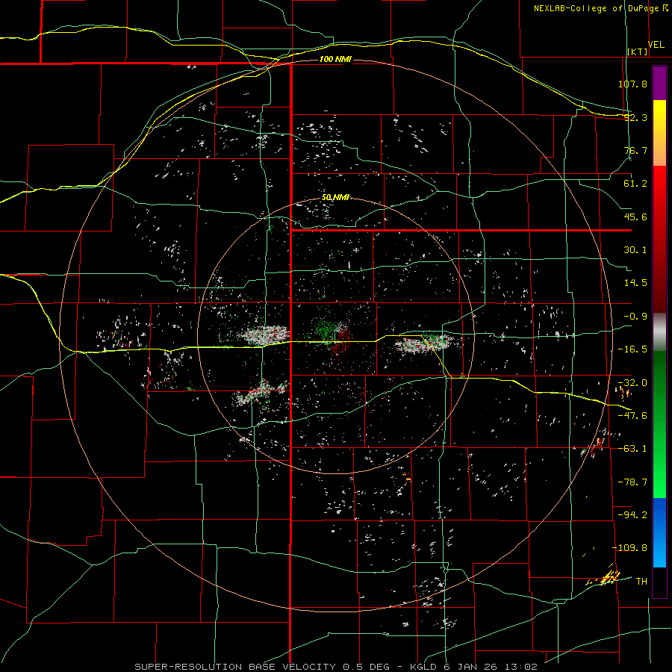Click the -94.2 velocity scale value
The image size is (672, 672).
point(632,514)
